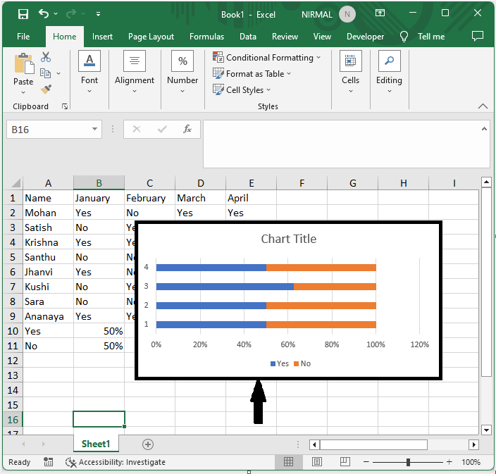Switch to Page Break Preview icon
Image resolution: width=496 pixels, height=474 pixels.
pos(345,461)
